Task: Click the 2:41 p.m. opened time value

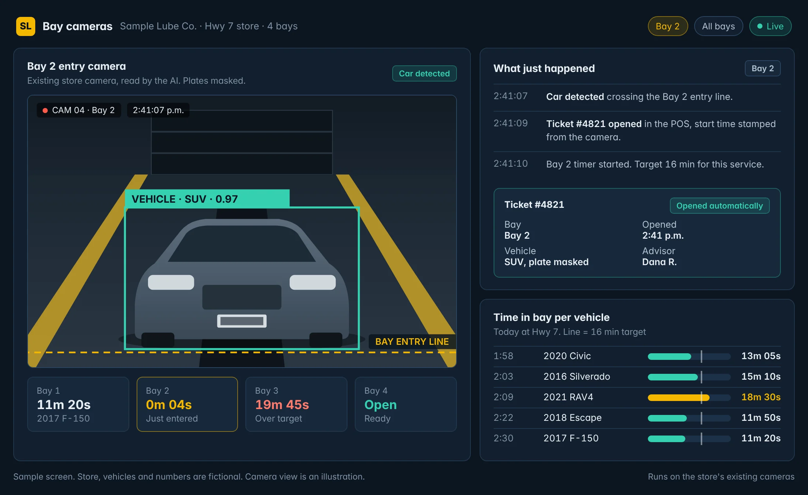Action: coord(663,235)
